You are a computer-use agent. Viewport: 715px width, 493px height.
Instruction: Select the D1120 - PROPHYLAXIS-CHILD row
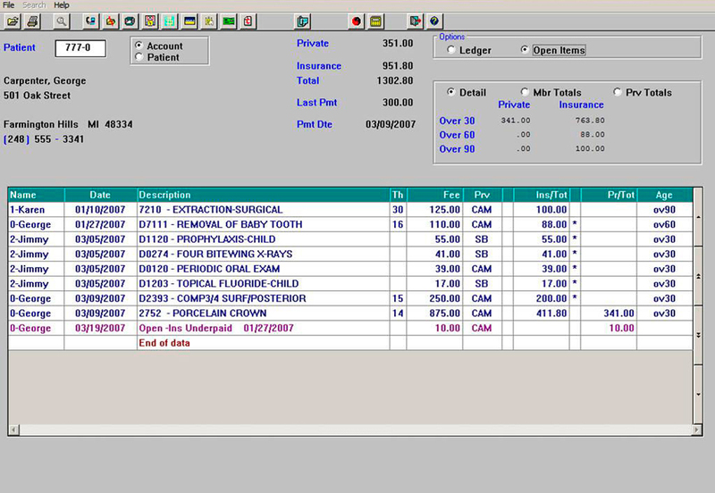350,239
